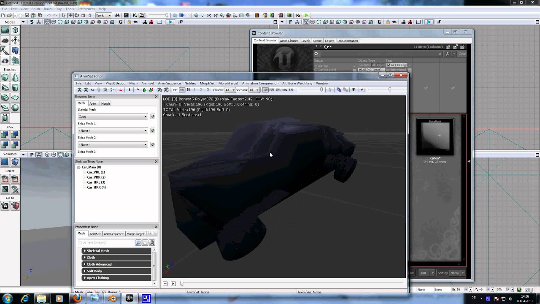Play the level from top viewport
540x304 pixels.
(170, 22)
